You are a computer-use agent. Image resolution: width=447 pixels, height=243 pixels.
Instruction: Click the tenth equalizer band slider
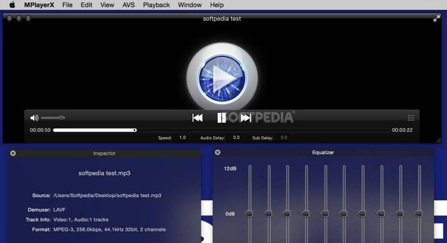pos(420,204)
